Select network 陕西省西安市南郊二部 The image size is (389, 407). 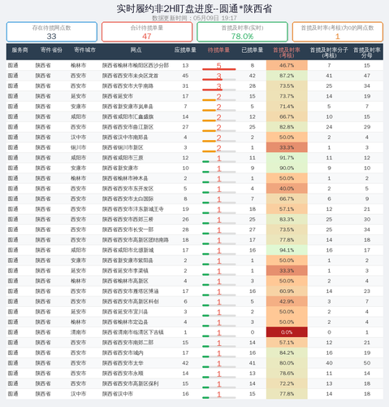click(x=128, y=343)
